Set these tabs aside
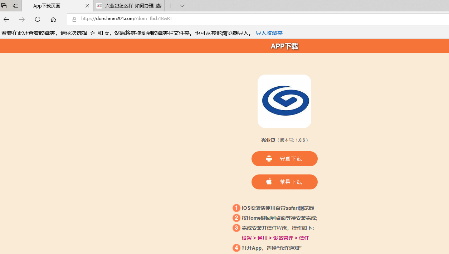Screen dimensions: 449x254 click(15, 6)
